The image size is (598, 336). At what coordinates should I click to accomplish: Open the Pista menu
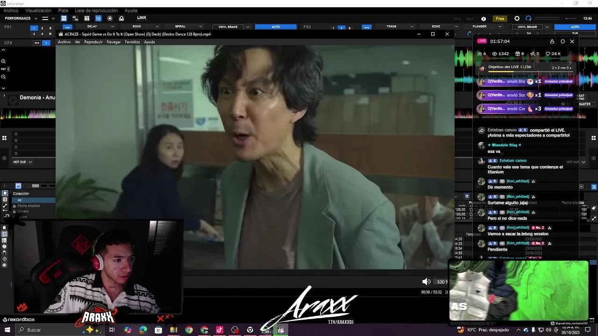pos(63,10)
